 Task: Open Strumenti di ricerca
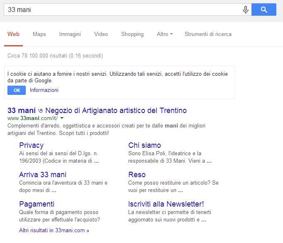pyautogui.click(x=208, y=34)
